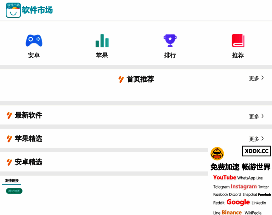The height and width of the screenshot is (215, 272).
Task: Click the Telegram text in ad
Action: click(x=221, y=187)
